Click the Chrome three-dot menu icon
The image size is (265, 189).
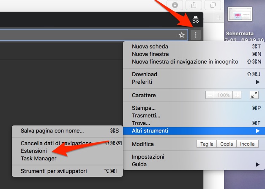click(x=195, y=35)
